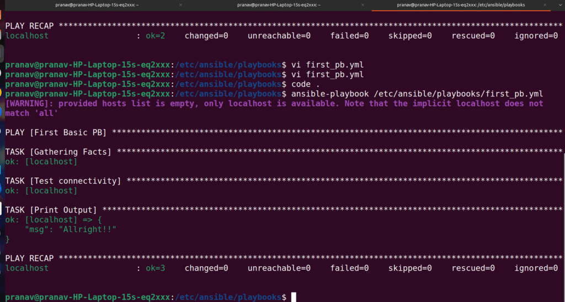
Task: Click unreachable=0 in the top play recap
Action: (x=279, y=35)
